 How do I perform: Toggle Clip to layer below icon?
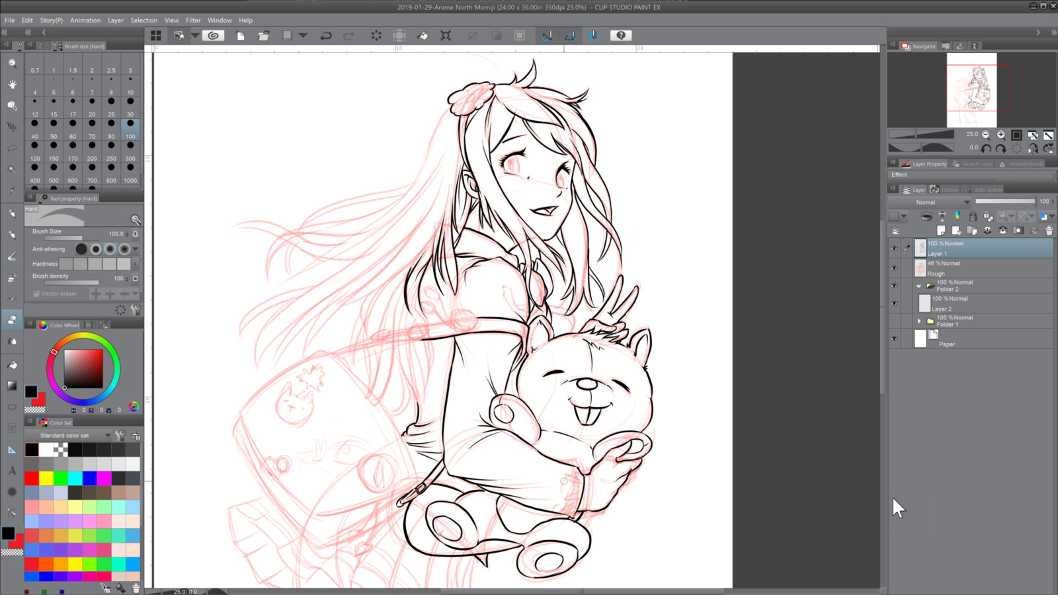point(926,216)
